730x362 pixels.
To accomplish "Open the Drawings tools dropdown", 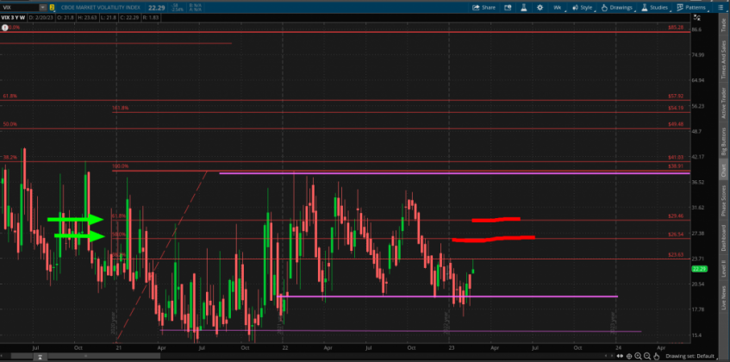I will click(x=617, y=8).
